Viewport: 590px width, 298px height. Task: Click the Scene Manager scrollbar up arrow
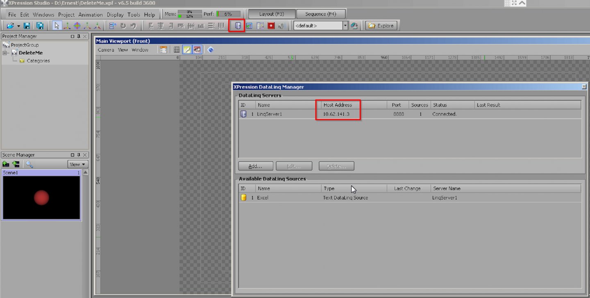85,172
